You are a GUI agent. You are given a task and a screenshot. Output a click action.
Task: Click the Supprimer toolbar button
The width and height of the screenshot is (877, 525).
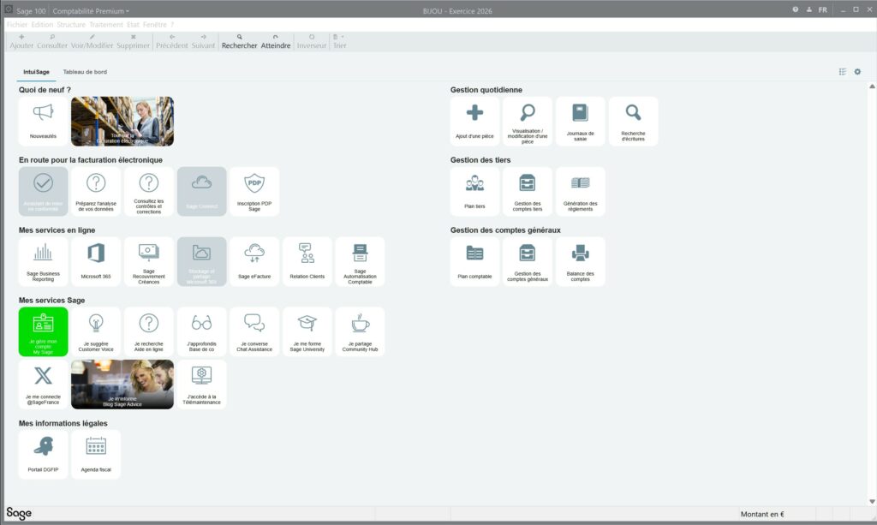click(133, 41)
